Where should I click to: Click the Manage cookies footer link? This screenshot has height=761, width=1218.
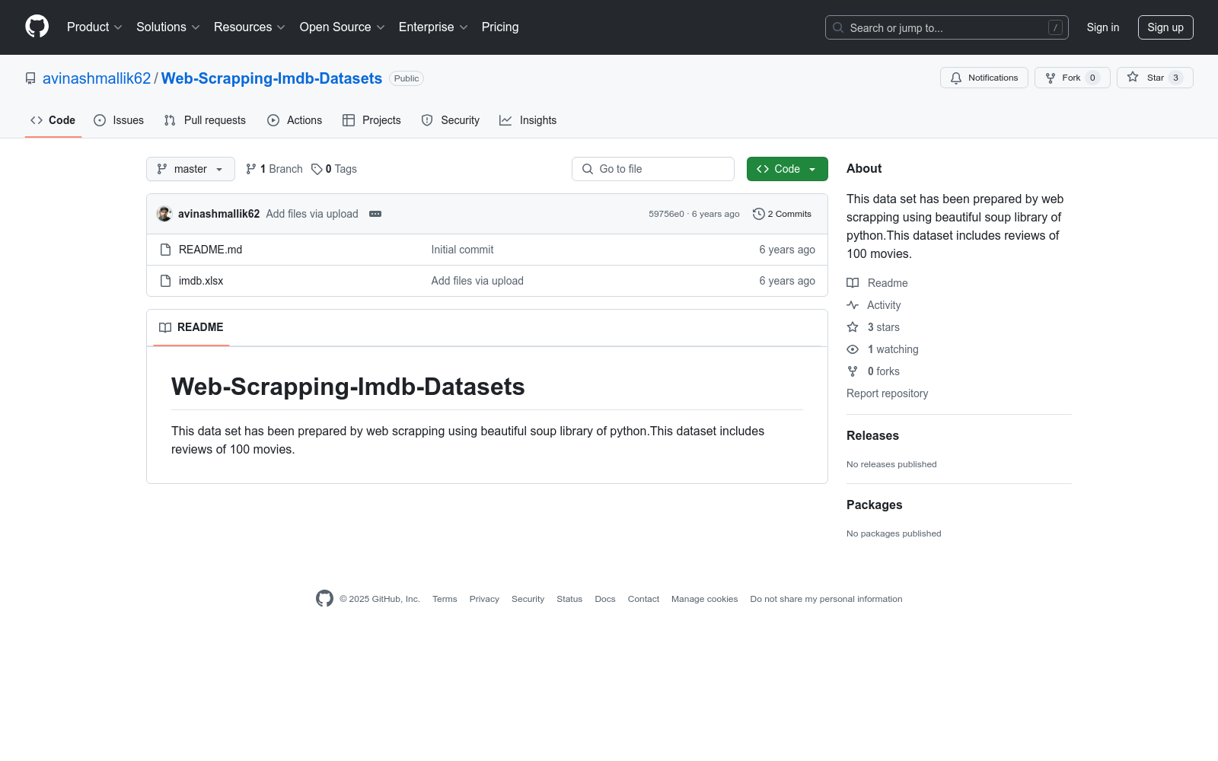tap(704, 599)
